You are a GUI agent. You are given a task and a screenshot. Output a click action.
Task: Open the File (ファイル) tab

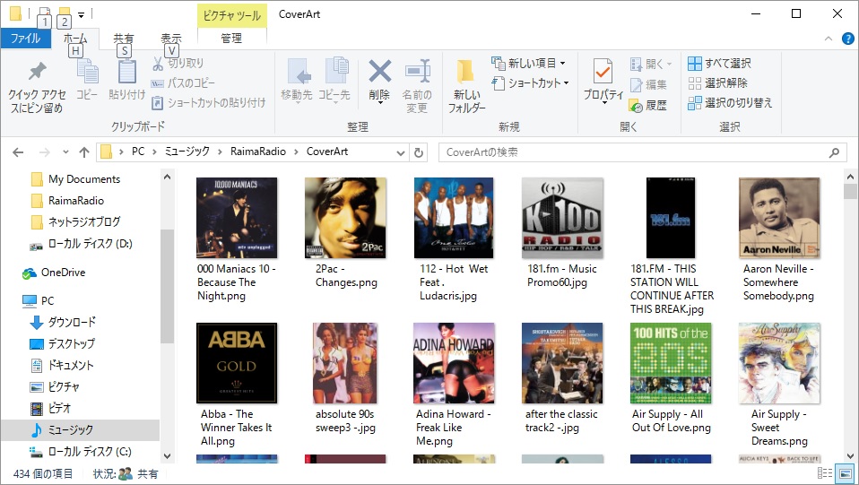click(x=25, y=39)
